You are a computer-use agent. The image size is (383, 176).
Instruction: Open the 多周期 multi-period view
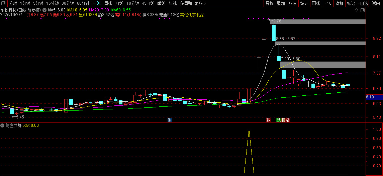point(186,3)
